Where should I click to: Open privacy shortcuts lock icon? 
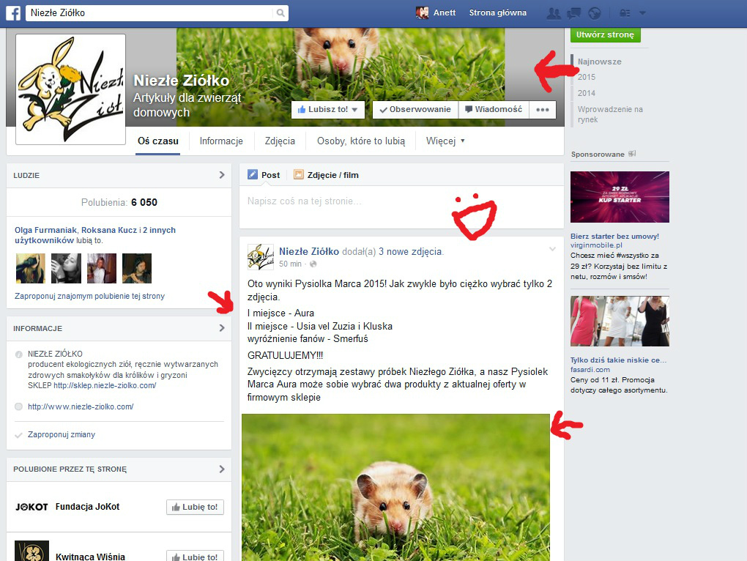625,13
